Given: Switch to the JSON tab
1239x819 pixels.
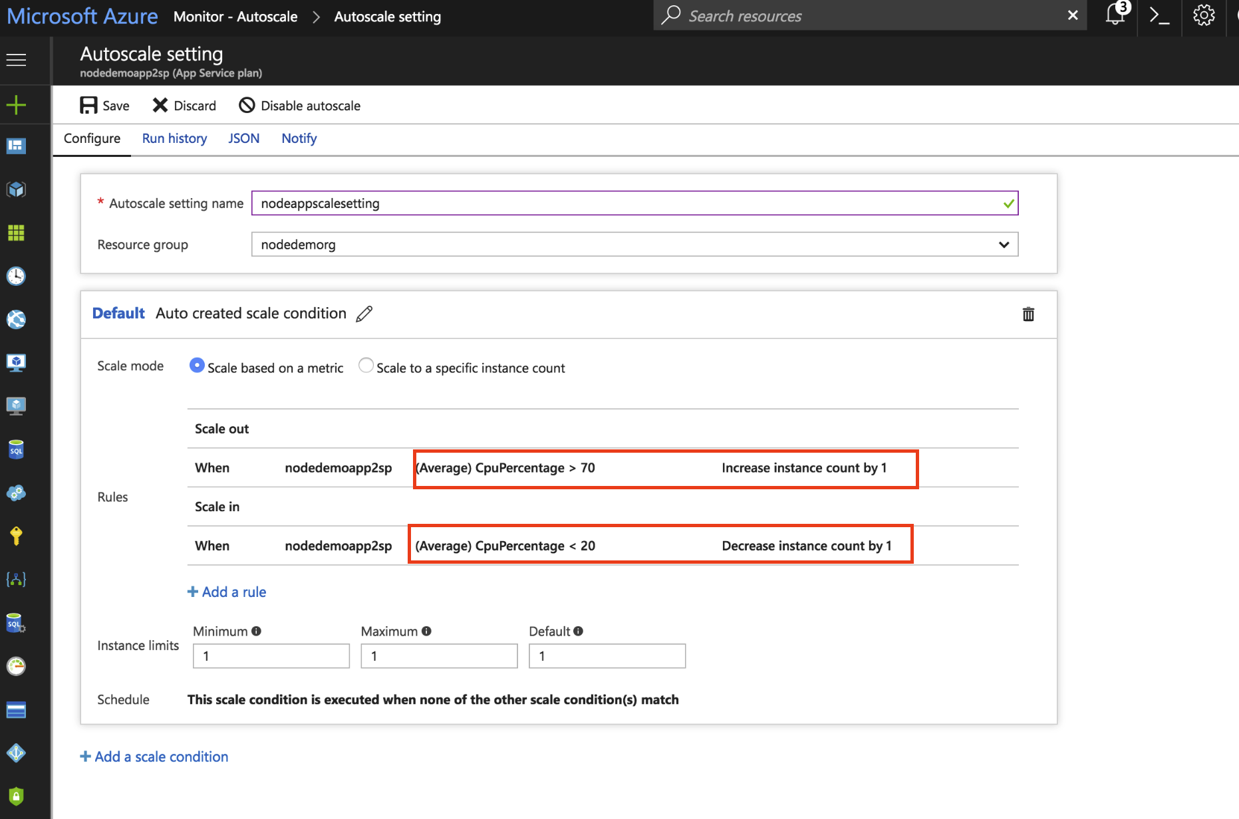Looking at the screenshot, I should (x=243, y=138).
